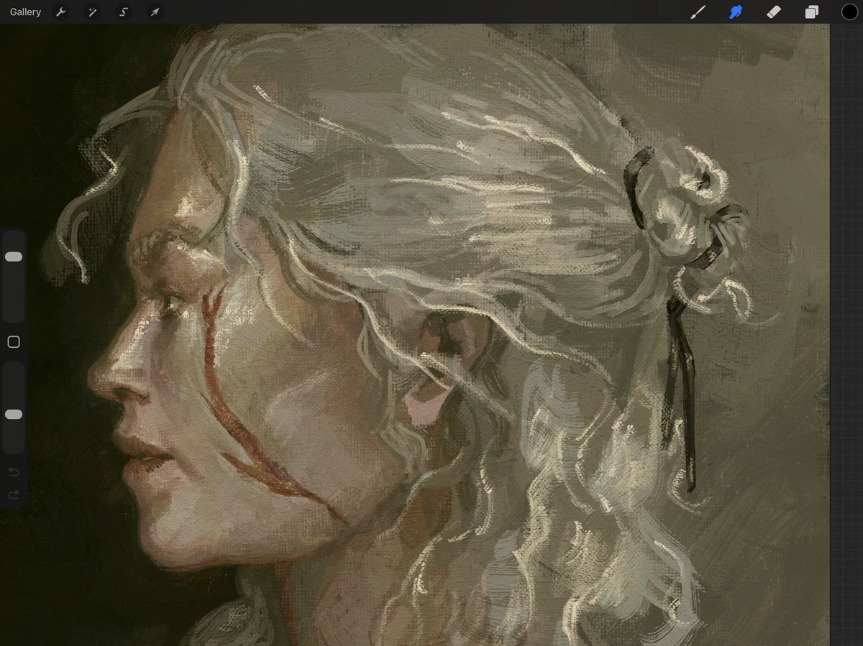
Task: Open the Actions wrench menu
Action: [61, 12]
